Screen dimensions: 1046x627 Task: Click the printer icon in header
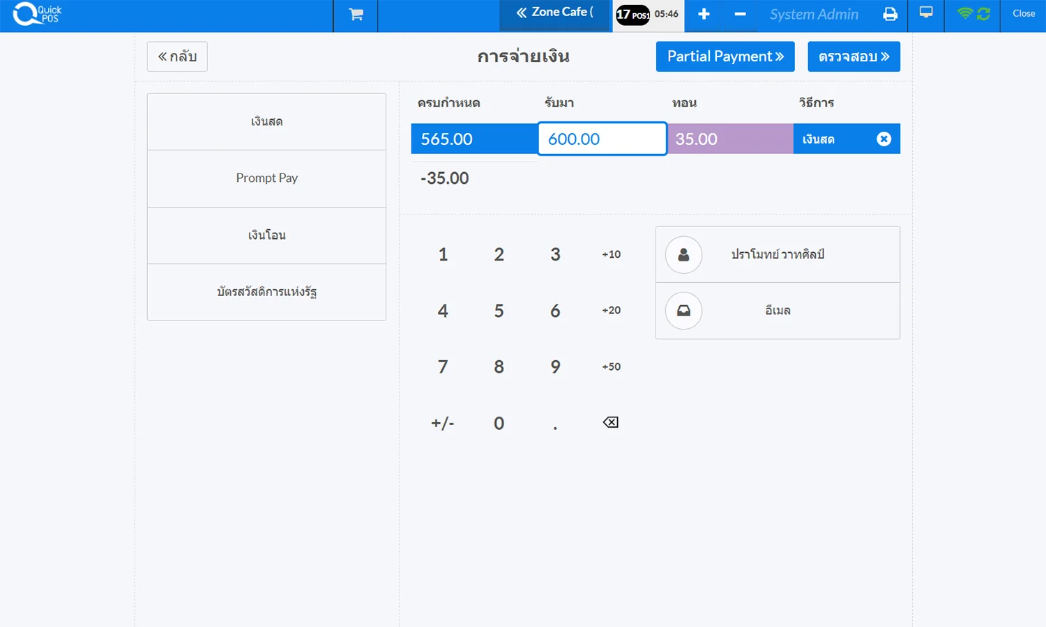pos(890,15)
